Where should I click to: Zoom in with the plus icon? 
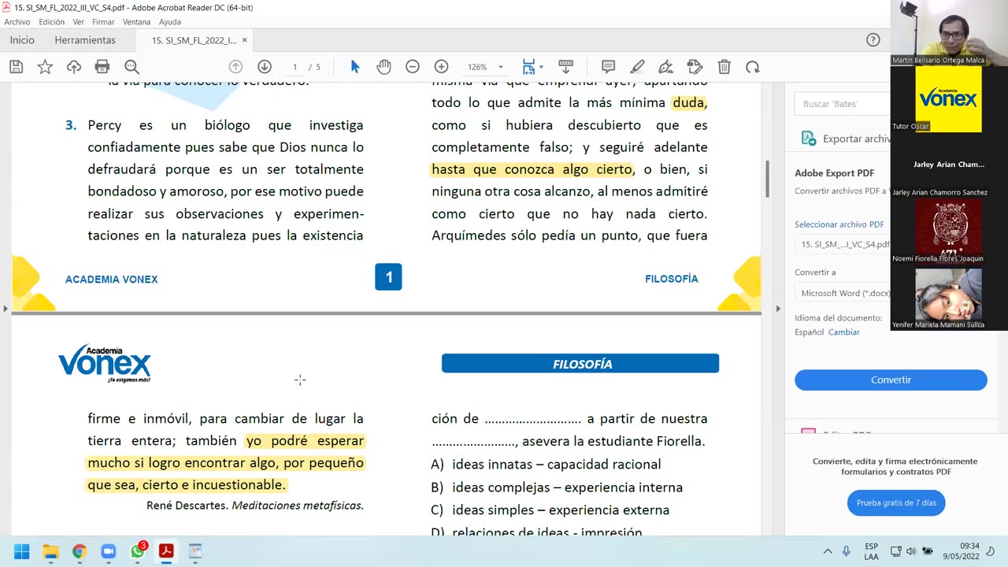coord(441,67)
